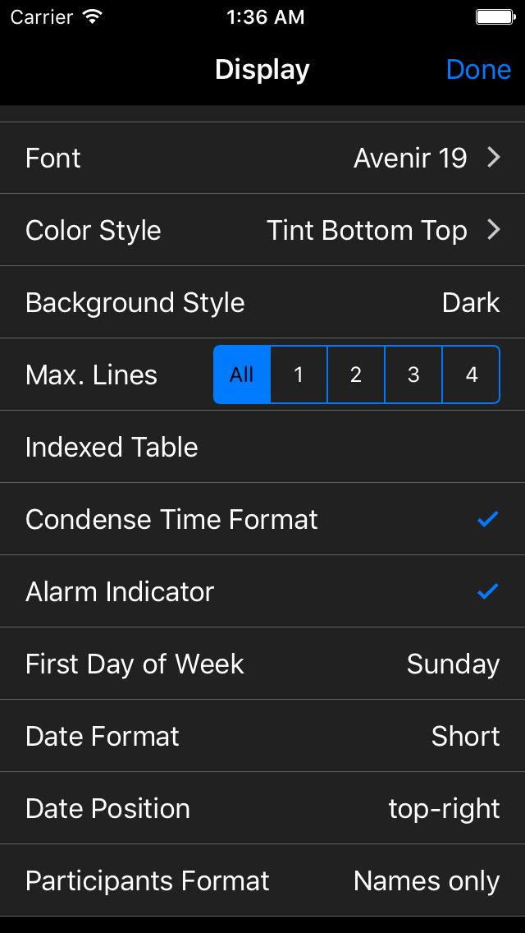Screen dimensions: 525x933
Task: Change Participants Format from Names only
Action: (426, 880)
